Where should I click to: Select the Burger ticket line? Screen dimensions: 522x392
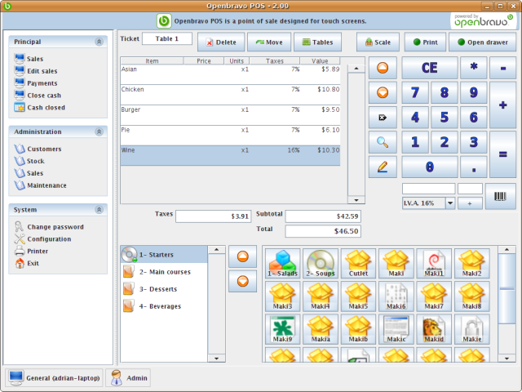[x=230, y=115]
